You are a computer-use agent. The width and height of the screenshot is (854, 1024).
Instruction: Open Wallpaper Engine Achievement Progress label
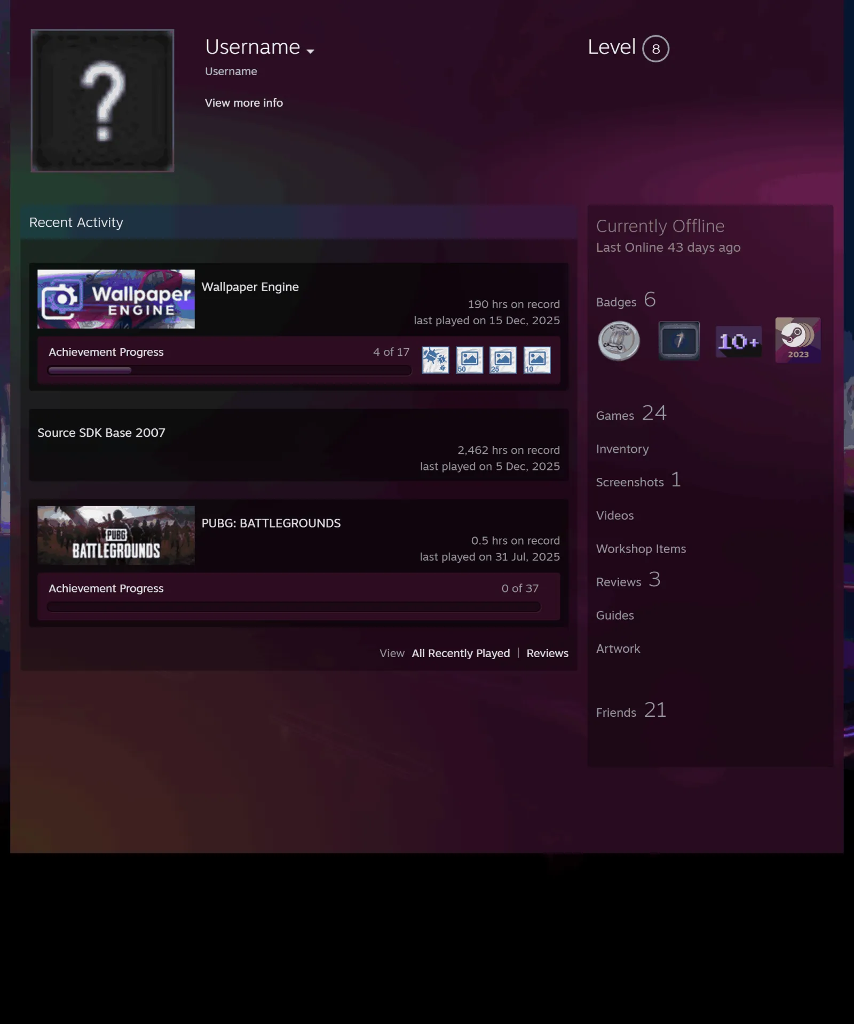click(x=106, y=352)
